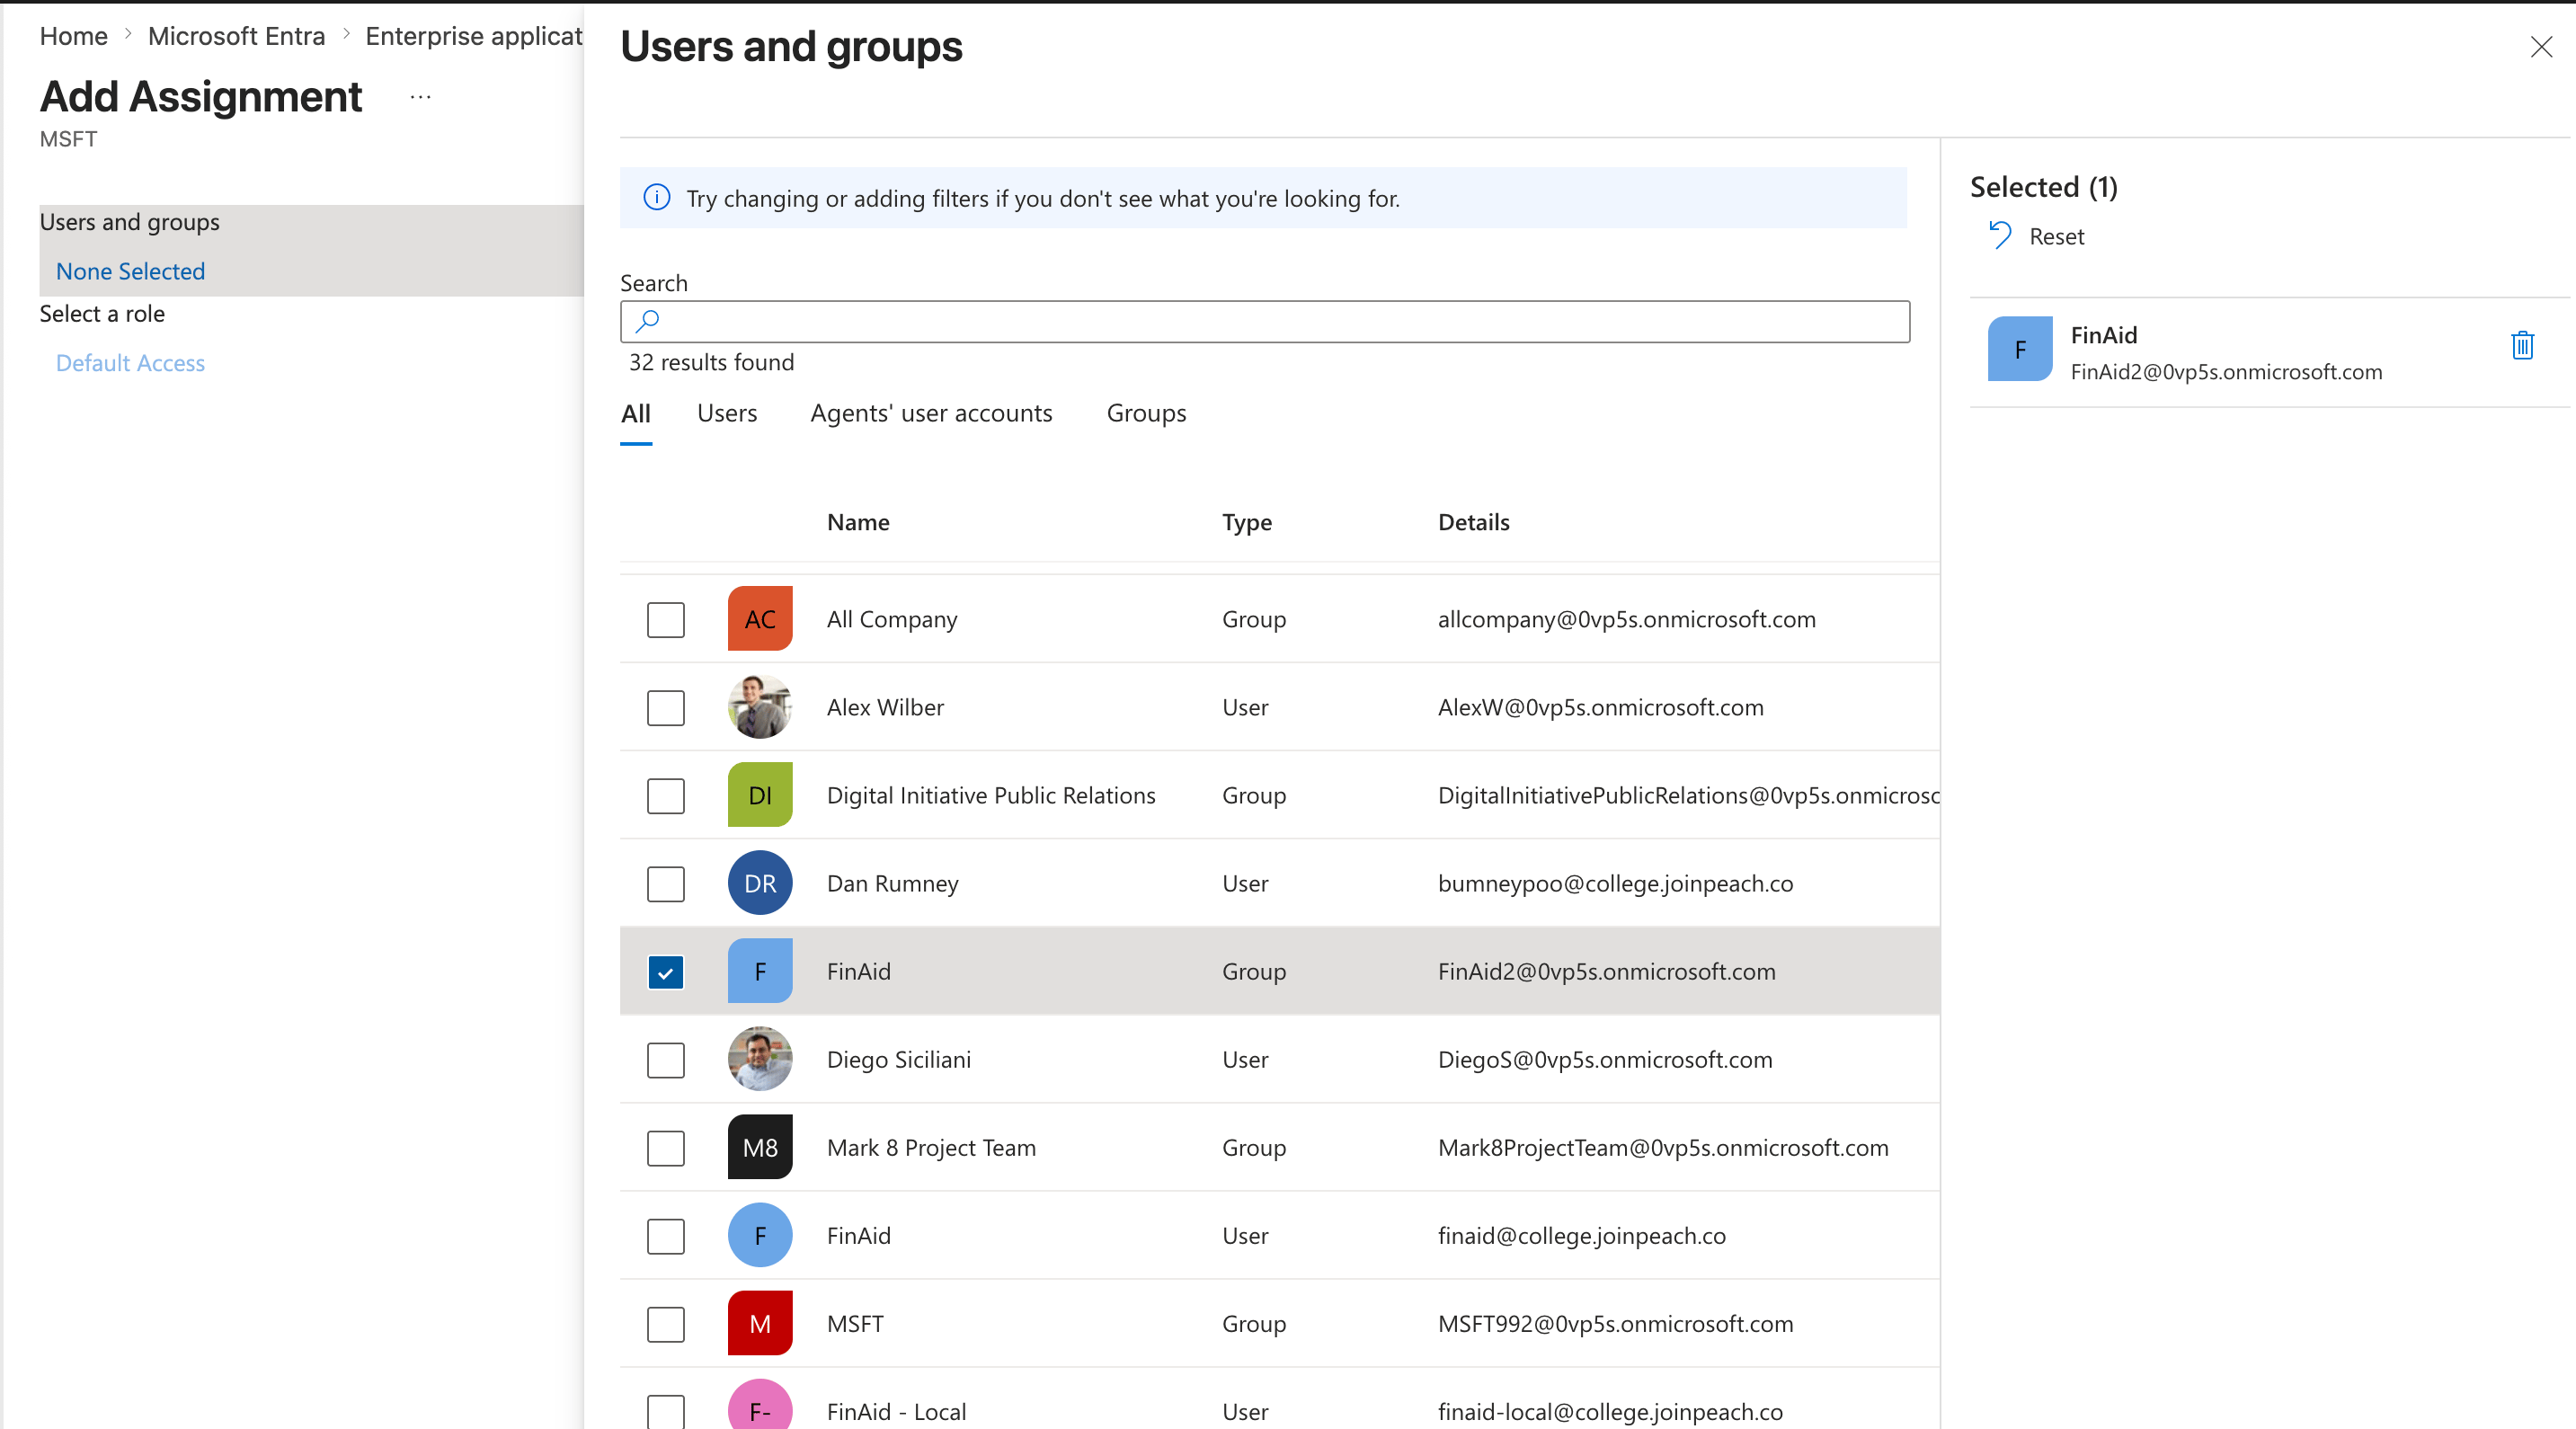This screenshot has height=1429, width=2576.
Task: Open the None Selected link
Action: click(130, 271)
